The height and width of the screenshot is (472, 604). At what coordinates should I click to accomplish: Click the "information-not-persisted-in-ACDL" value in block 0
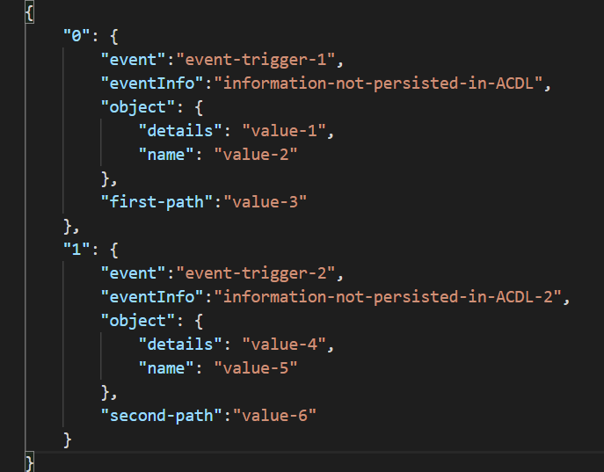pyautogui.click(x=378, y=84)
